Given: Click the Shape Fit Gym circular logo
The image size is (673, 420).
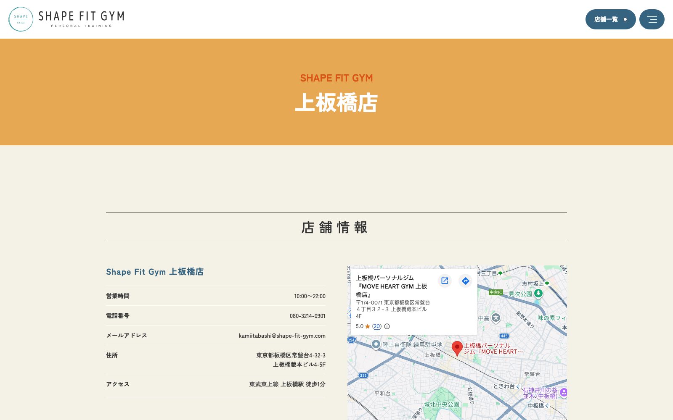Looking at the screenshot, I should (x=21, y=19).
